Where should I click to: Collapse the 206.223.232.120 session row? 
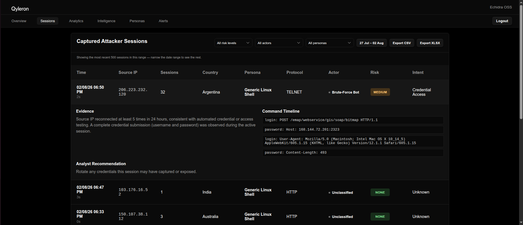click(260, 92)
